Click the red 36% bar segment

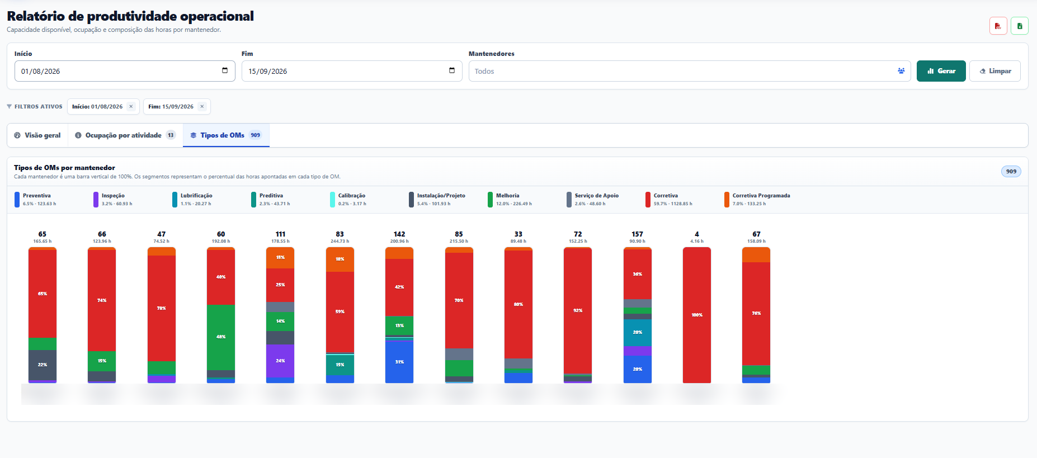click(x=638, y=275)
